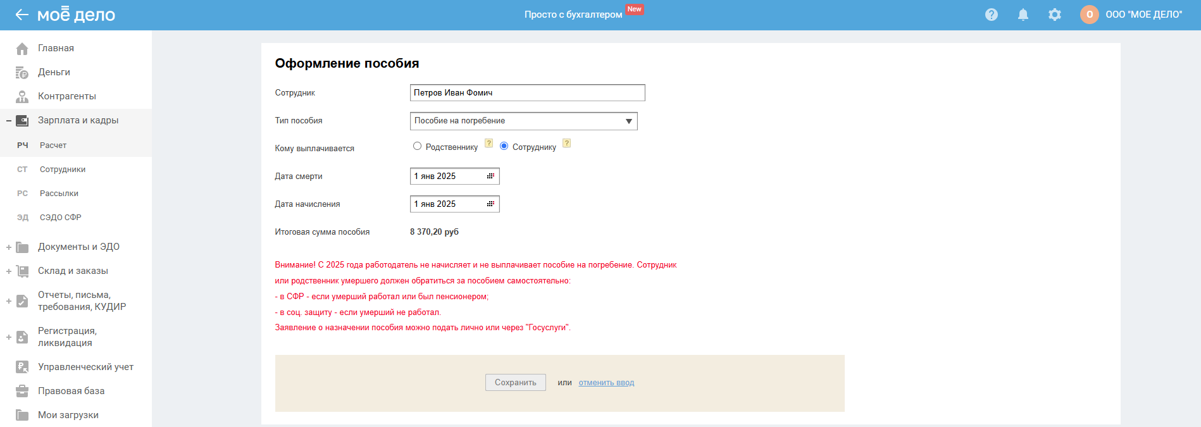
Task: Click the Сохранить button
Action: 516,382
